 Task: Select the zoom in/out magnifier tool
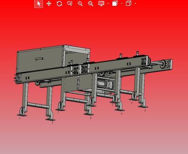pos(70,3)
